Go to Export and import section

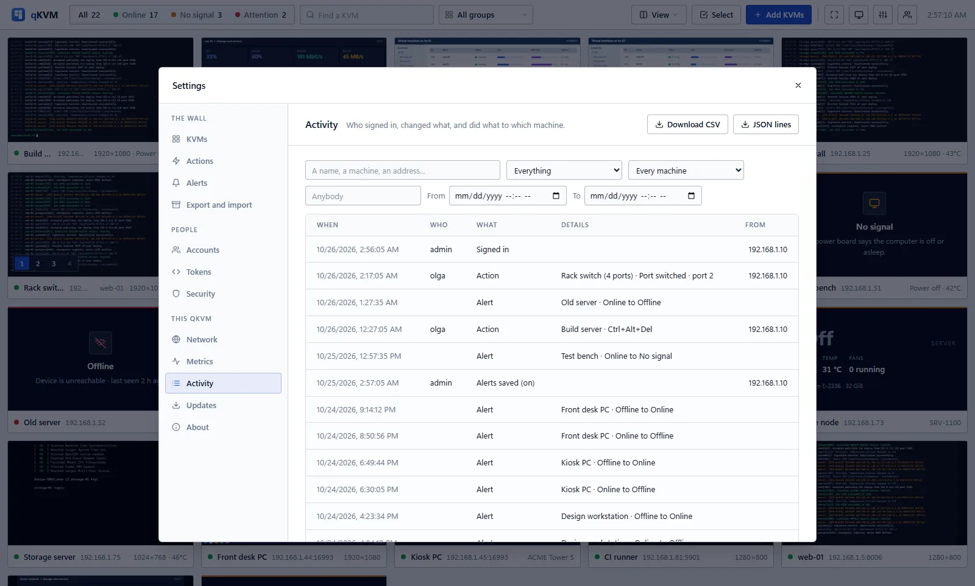coord(223,205)
